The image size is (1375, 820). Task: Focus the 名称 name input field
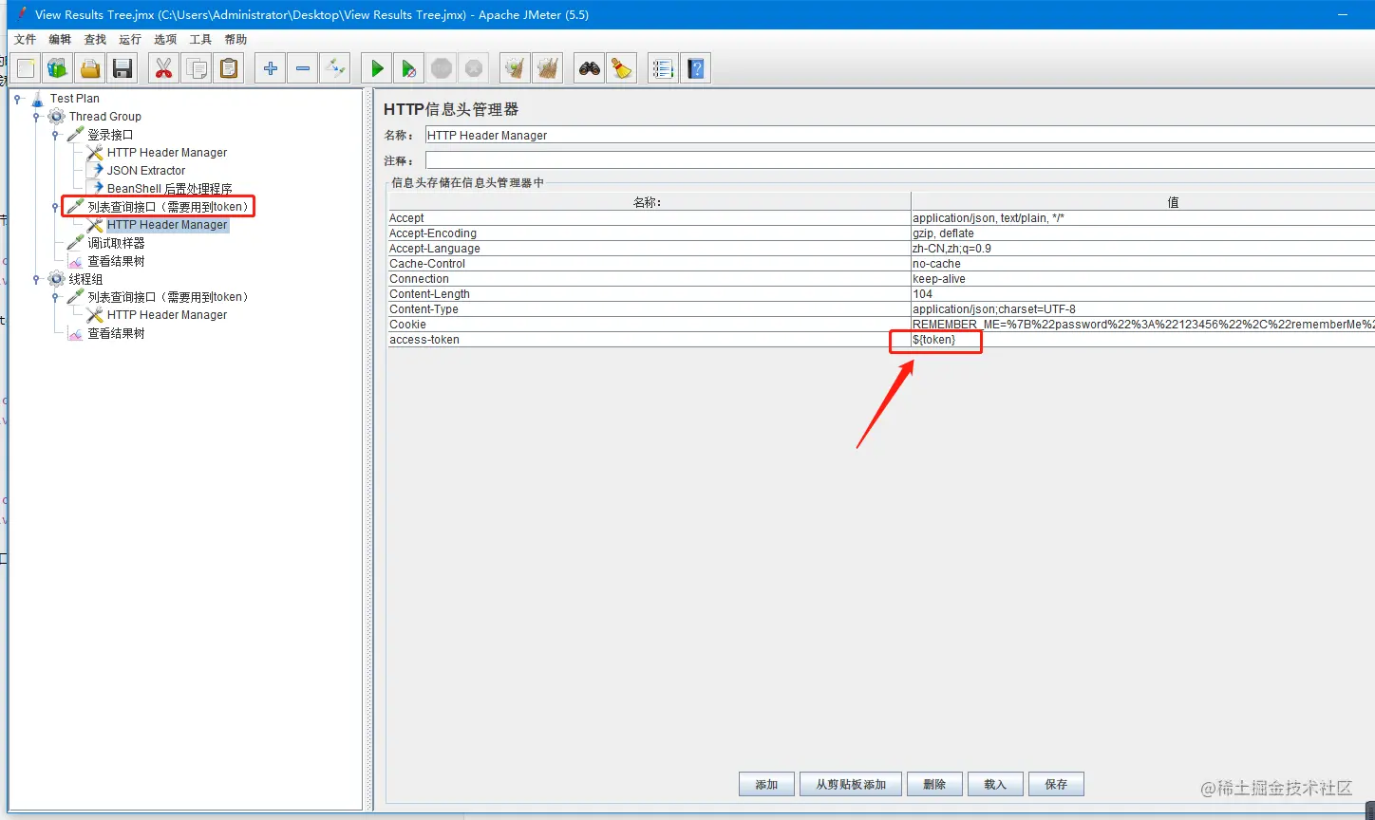point(899,136)
